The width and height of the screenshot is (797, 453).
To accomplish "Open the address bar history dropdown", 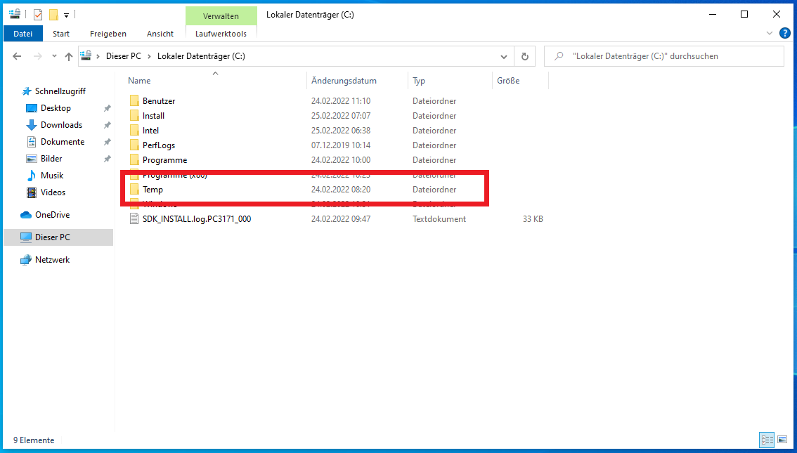I will click(x=503, y=56).
